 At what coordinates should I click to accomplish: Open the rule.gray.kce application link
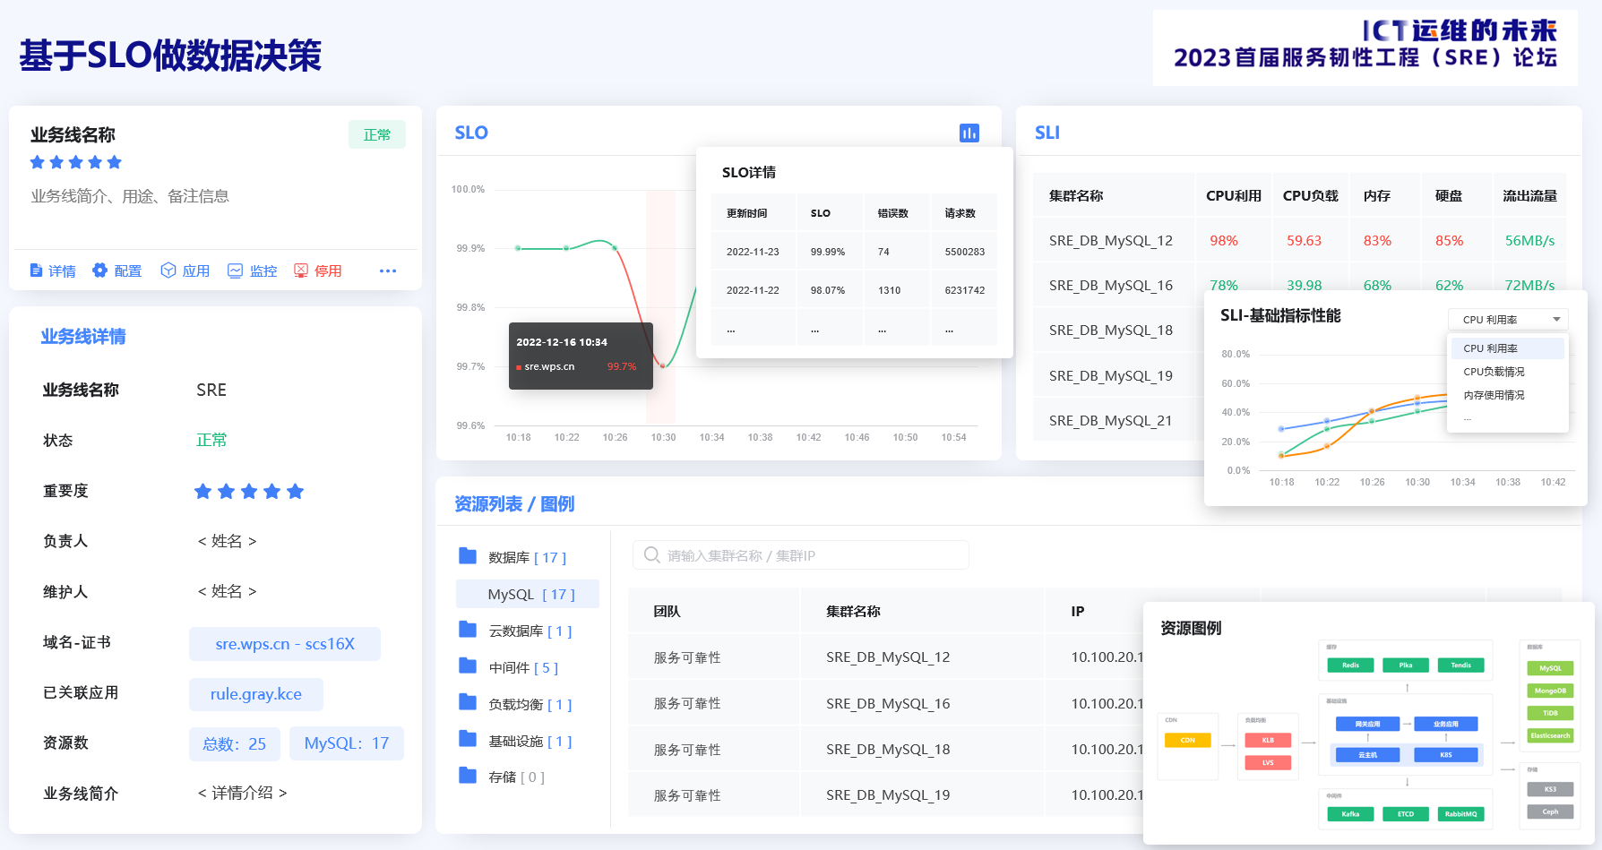tap(256, 694)
